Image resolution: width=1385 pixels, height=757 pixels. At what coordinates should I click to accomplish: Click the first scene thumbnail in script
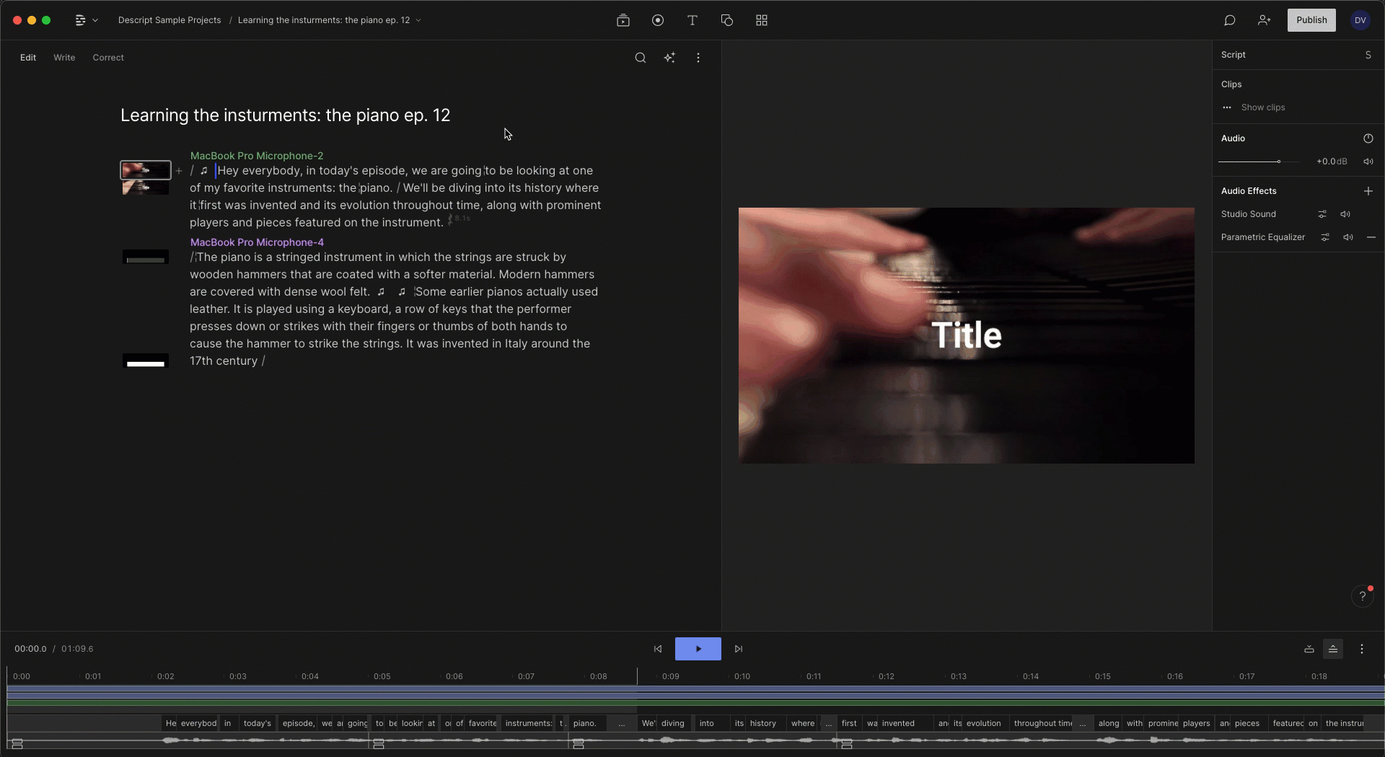tap(146, 170)
